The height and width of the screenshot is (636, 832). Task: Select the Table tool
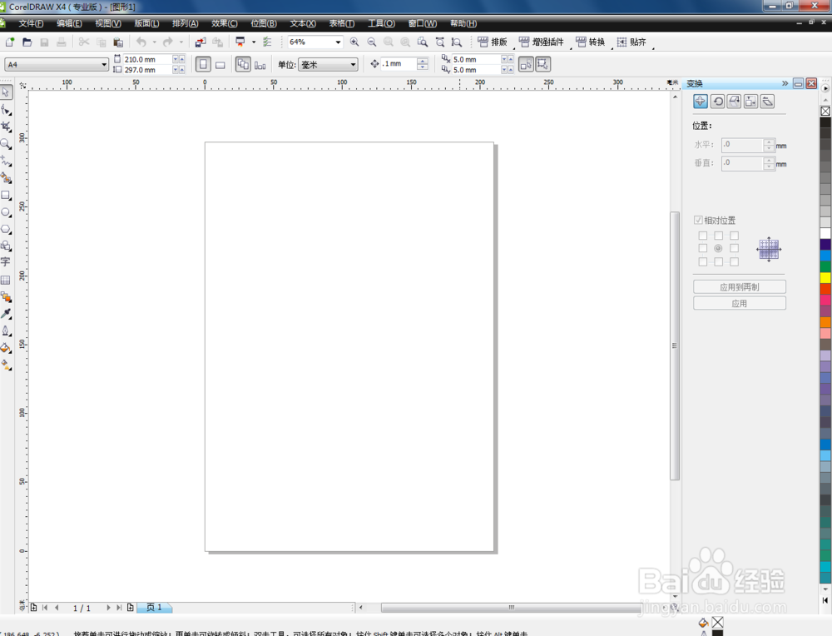pos(6,280)
